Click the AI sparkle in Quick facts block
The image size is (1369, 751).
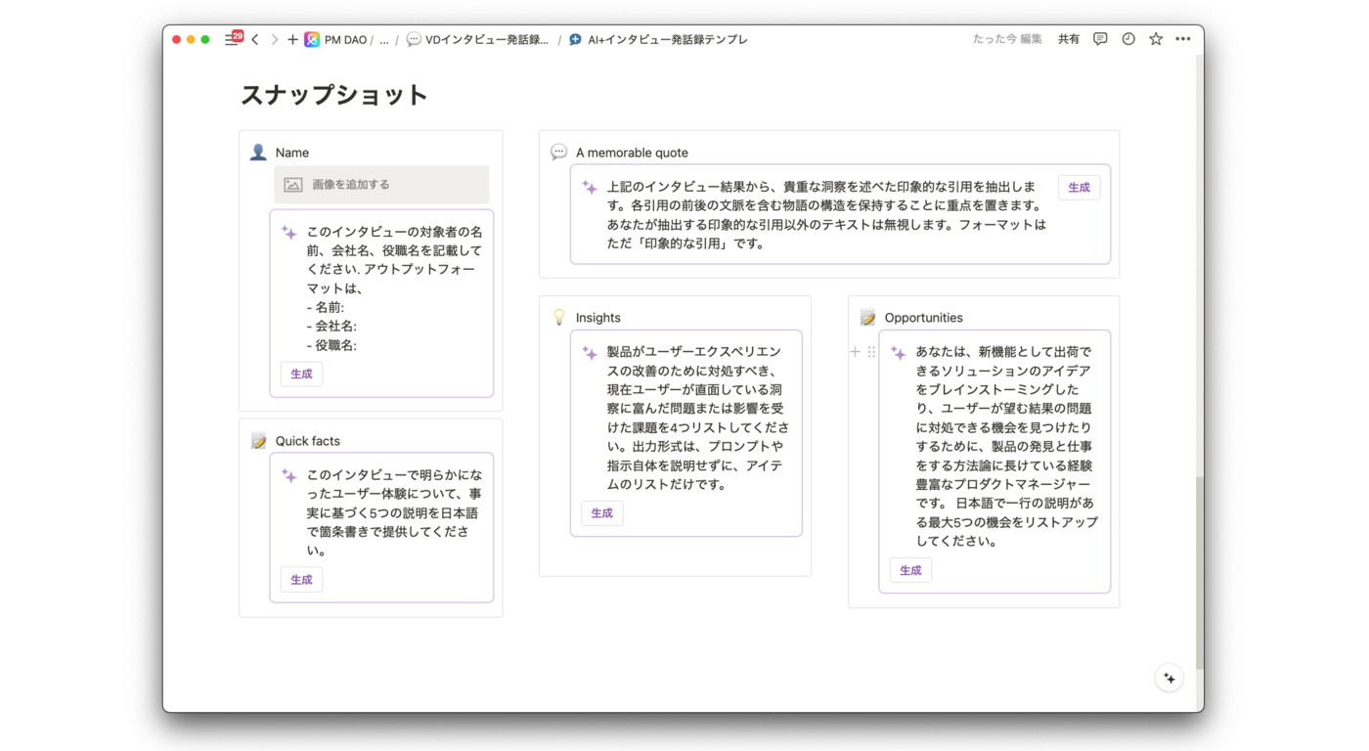(288, 476)
